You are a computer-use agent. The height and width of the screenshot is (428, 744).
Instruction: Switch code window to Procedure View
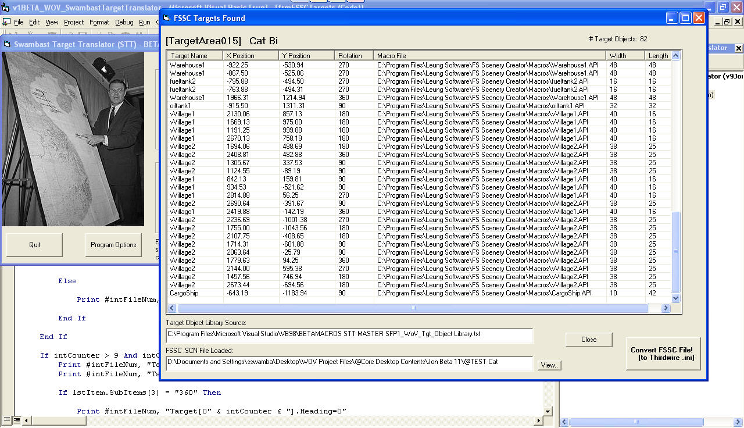[6, 420]
